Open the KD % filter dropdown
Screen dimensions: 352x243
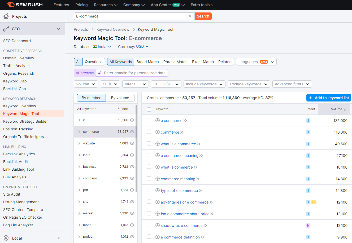(110, 84)
